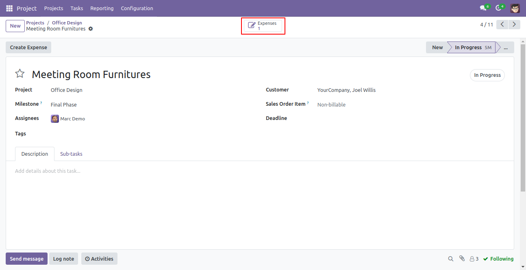This screenshot has width=526, height=270.
Task: Click the empty Deadline field
Action: tap(411, 119)
